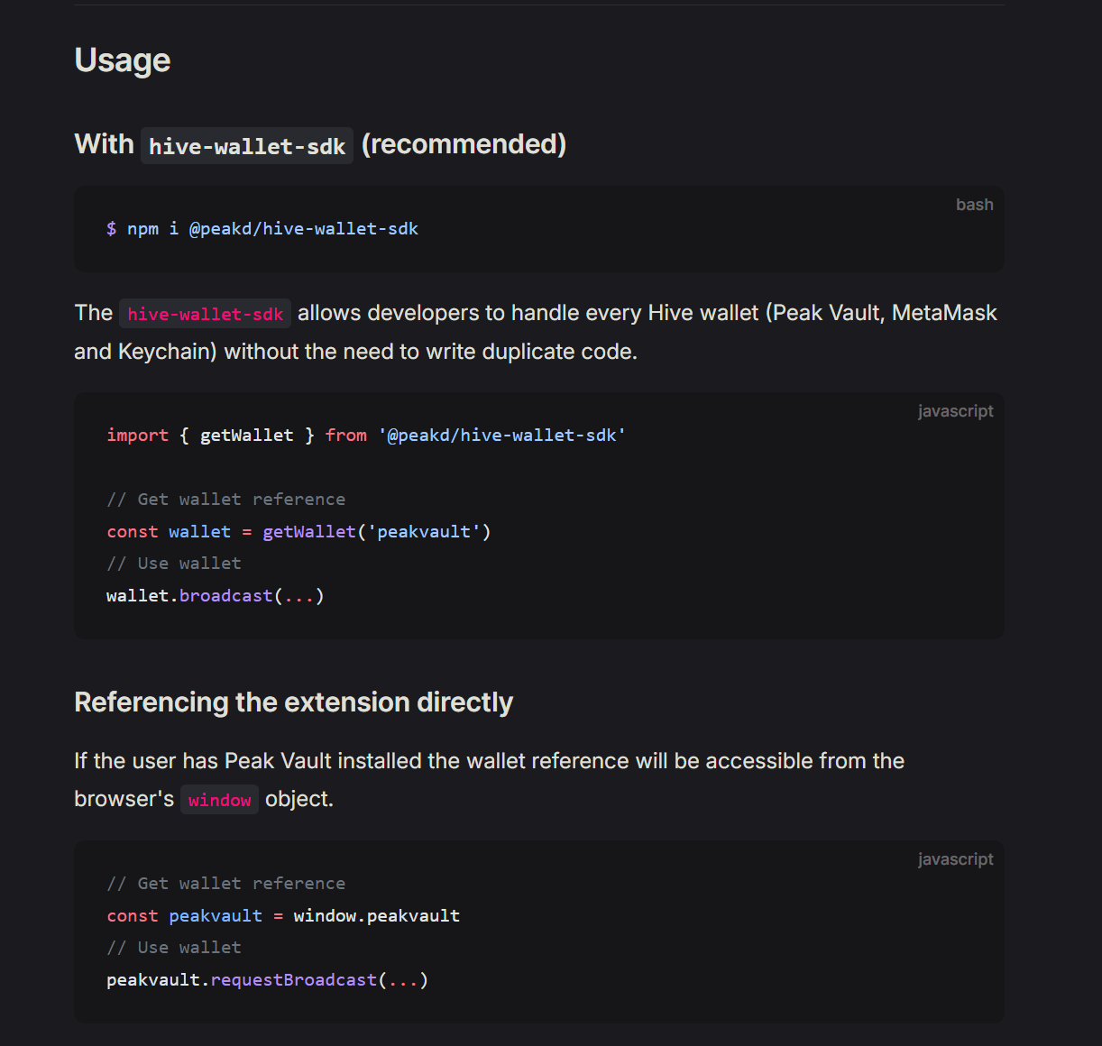Click the "wallet.broadcast(...)" code line

[x=216, y=596]
